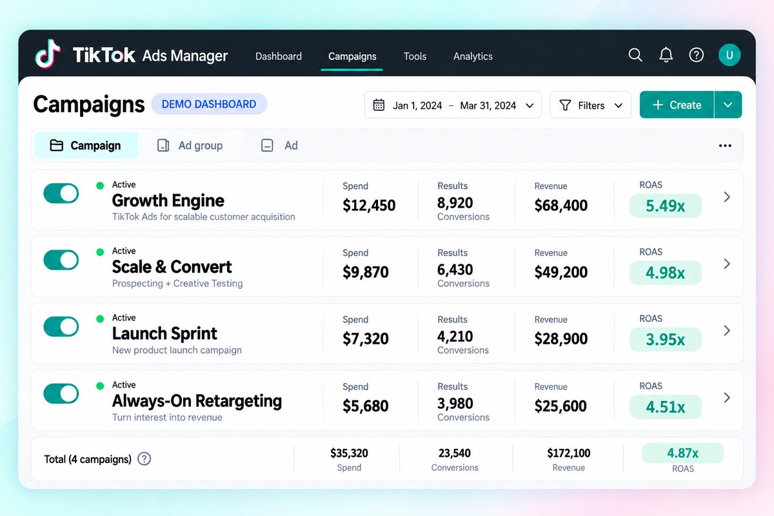The height and width of the screenshot is (516, 774).
Task: Click the $68,400 revenue value
Action: [x=561, y=206]
